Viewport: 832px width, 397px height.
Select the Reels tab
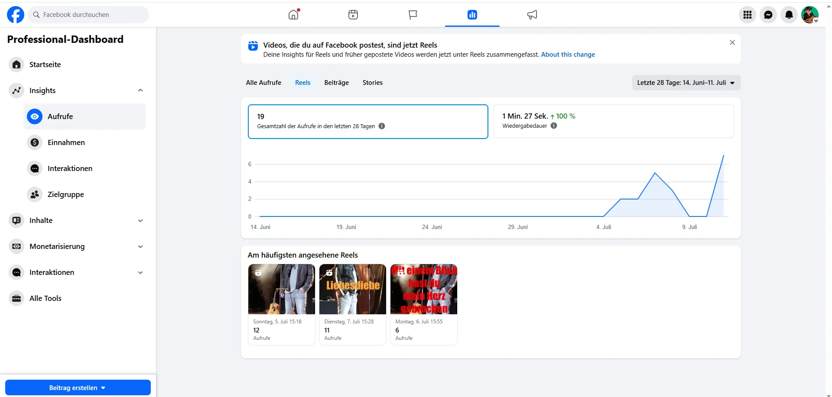(x=303, y=83)
